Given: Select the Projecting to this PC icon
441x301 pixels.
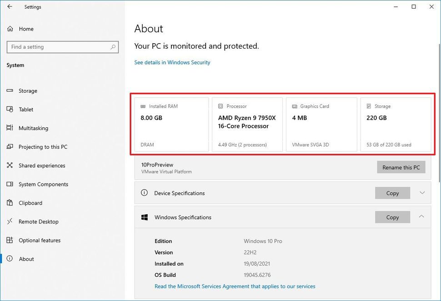Looking at the screenshot, I should coord(10,146).
